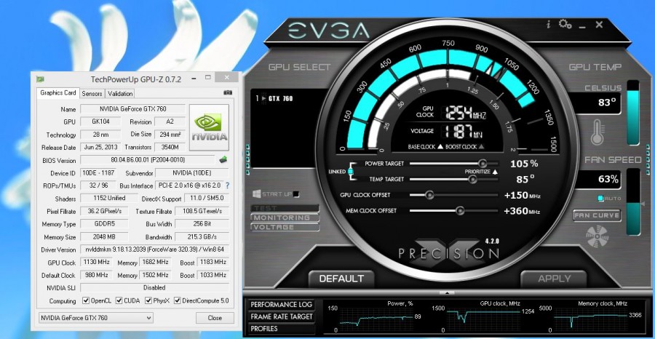The height and width of the screenshot is (339, 655).
Task: Switch to the Validation tab
Action: pos(120,94)
